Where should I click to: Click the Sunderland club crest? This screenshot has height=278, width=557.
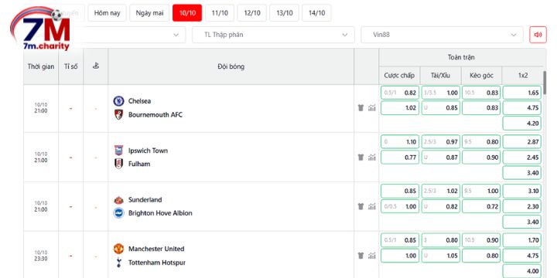pos(118,200)
